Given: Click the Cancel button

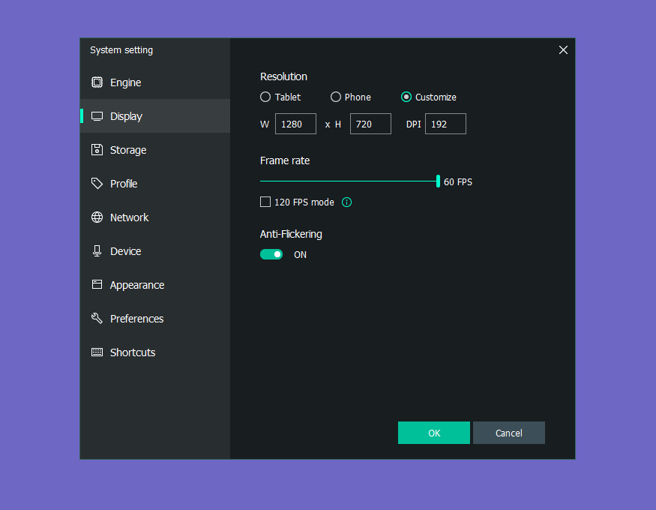Looking at the screenshot, I should 509,433.
